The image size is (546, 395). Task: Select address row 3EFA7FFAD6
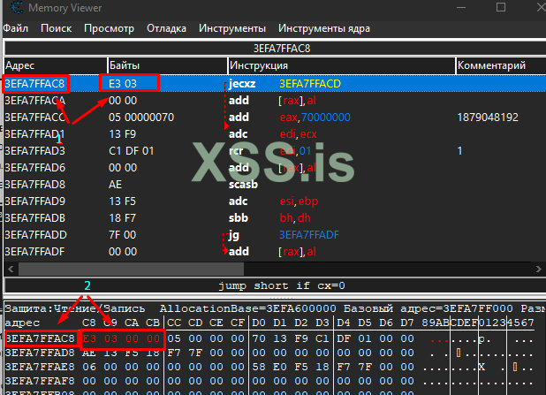click(x=34, y=168)
